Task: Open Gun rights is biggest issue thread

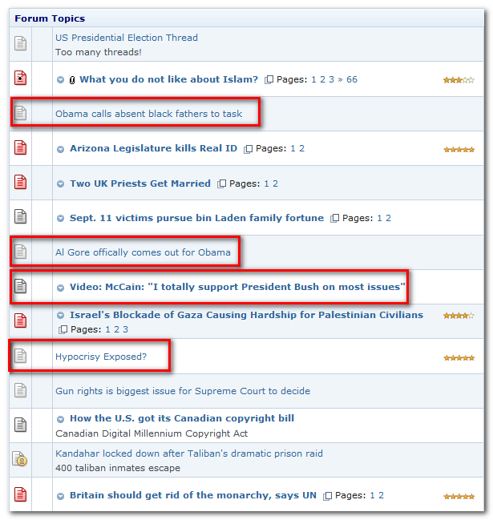Action: coord(183,391)
